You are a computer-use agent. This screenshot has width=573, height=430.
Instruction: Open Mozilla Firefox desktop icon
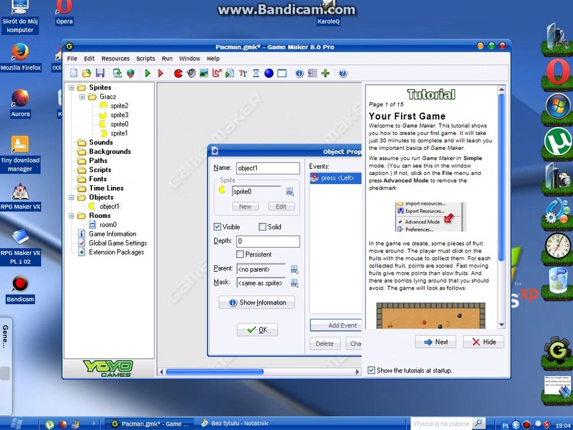20,57
